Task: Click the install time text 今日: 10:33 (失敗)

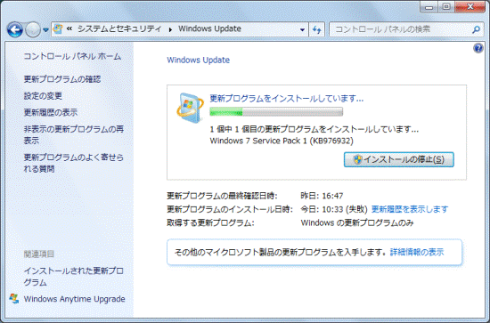Action: [x=334, y=209]
